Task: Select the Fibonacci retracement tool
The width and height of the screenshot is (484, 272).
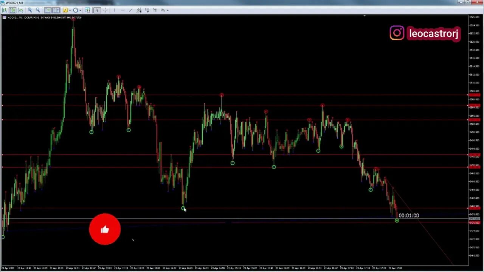Action: [x=147, y=10]
